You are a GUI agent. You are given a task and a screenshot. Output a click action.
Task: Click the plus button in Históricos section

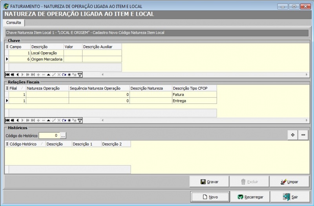click(292, 135)
